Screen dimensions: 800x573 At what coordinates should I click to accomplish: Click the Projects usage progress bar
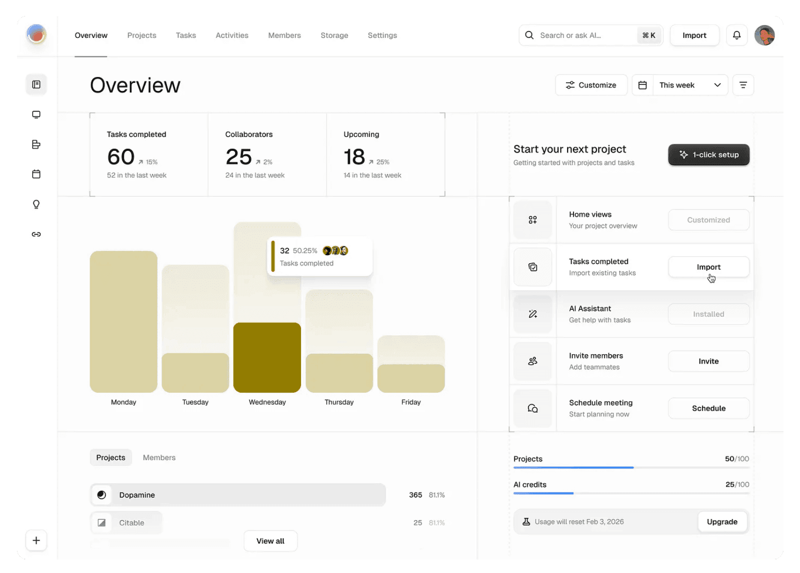click(631, 468)
